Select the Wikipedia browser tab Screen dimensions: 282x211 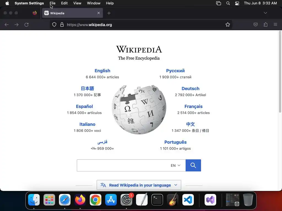tap(72, 13)
